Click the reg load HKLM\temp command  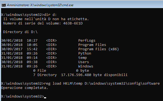coord(102,83)
